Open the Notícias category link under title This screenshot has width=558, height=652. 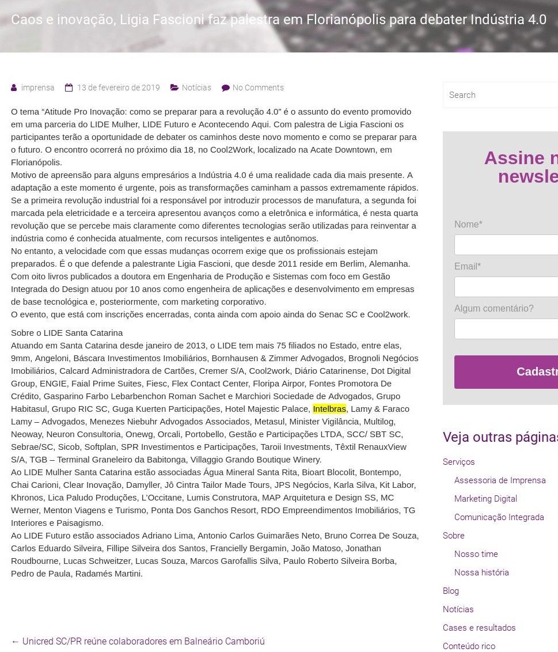click(196, 88)
